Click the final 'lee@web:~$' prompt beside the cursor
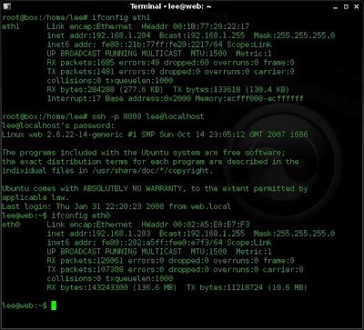This screenshot has width=364, height=330. 25,305
